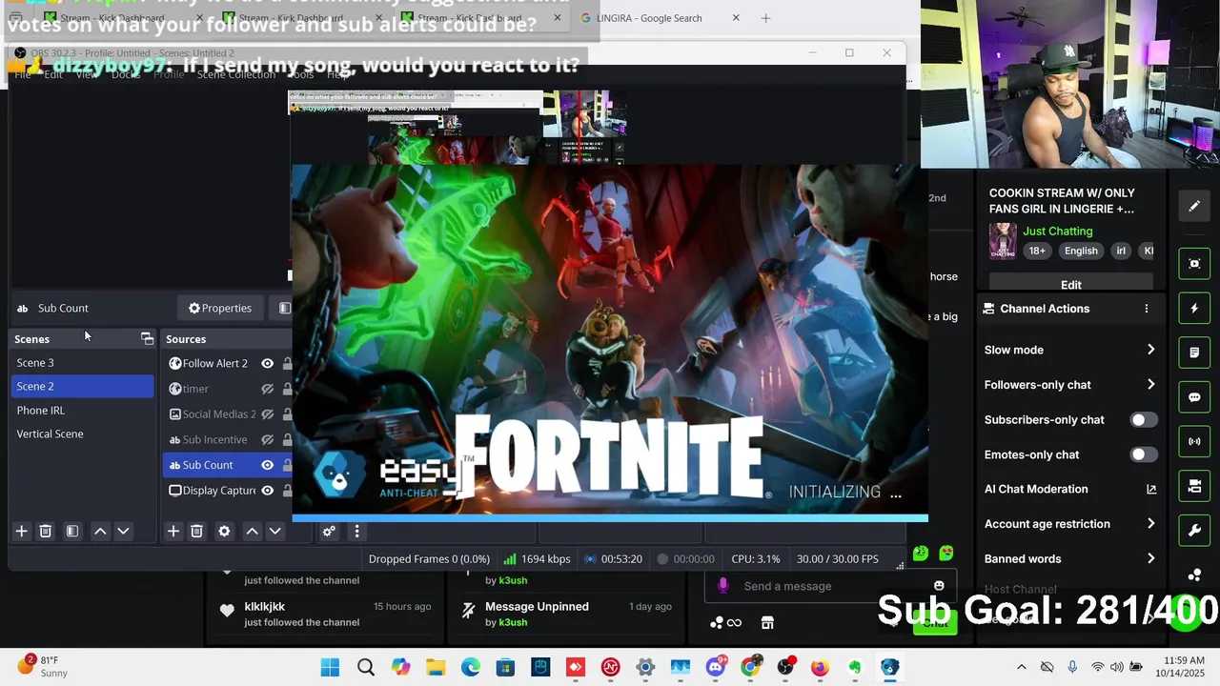The image size is (1220, 686).
Task: Open OBS File menu
Action: point(23,74)
